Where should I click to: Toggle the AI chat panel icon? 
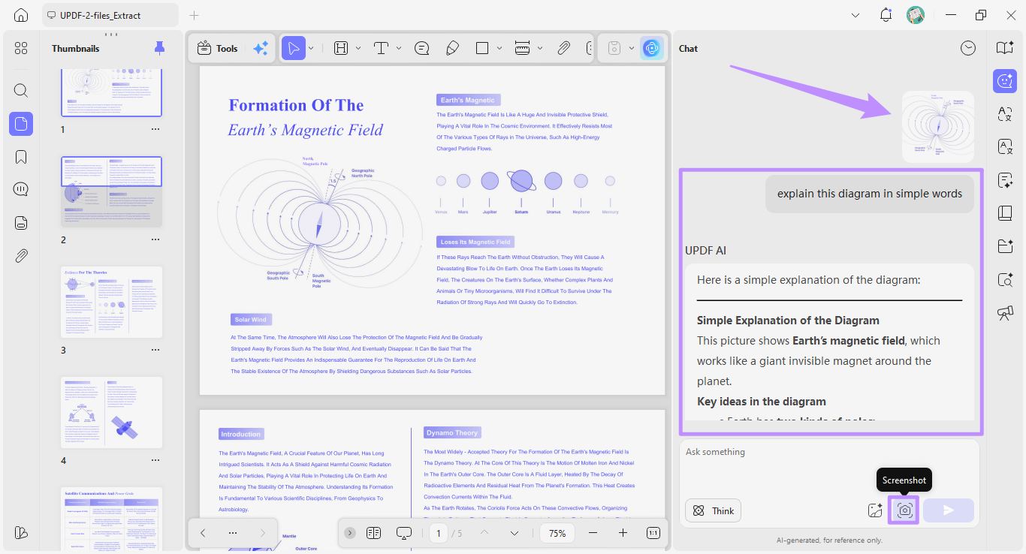tap(1005, 81)
